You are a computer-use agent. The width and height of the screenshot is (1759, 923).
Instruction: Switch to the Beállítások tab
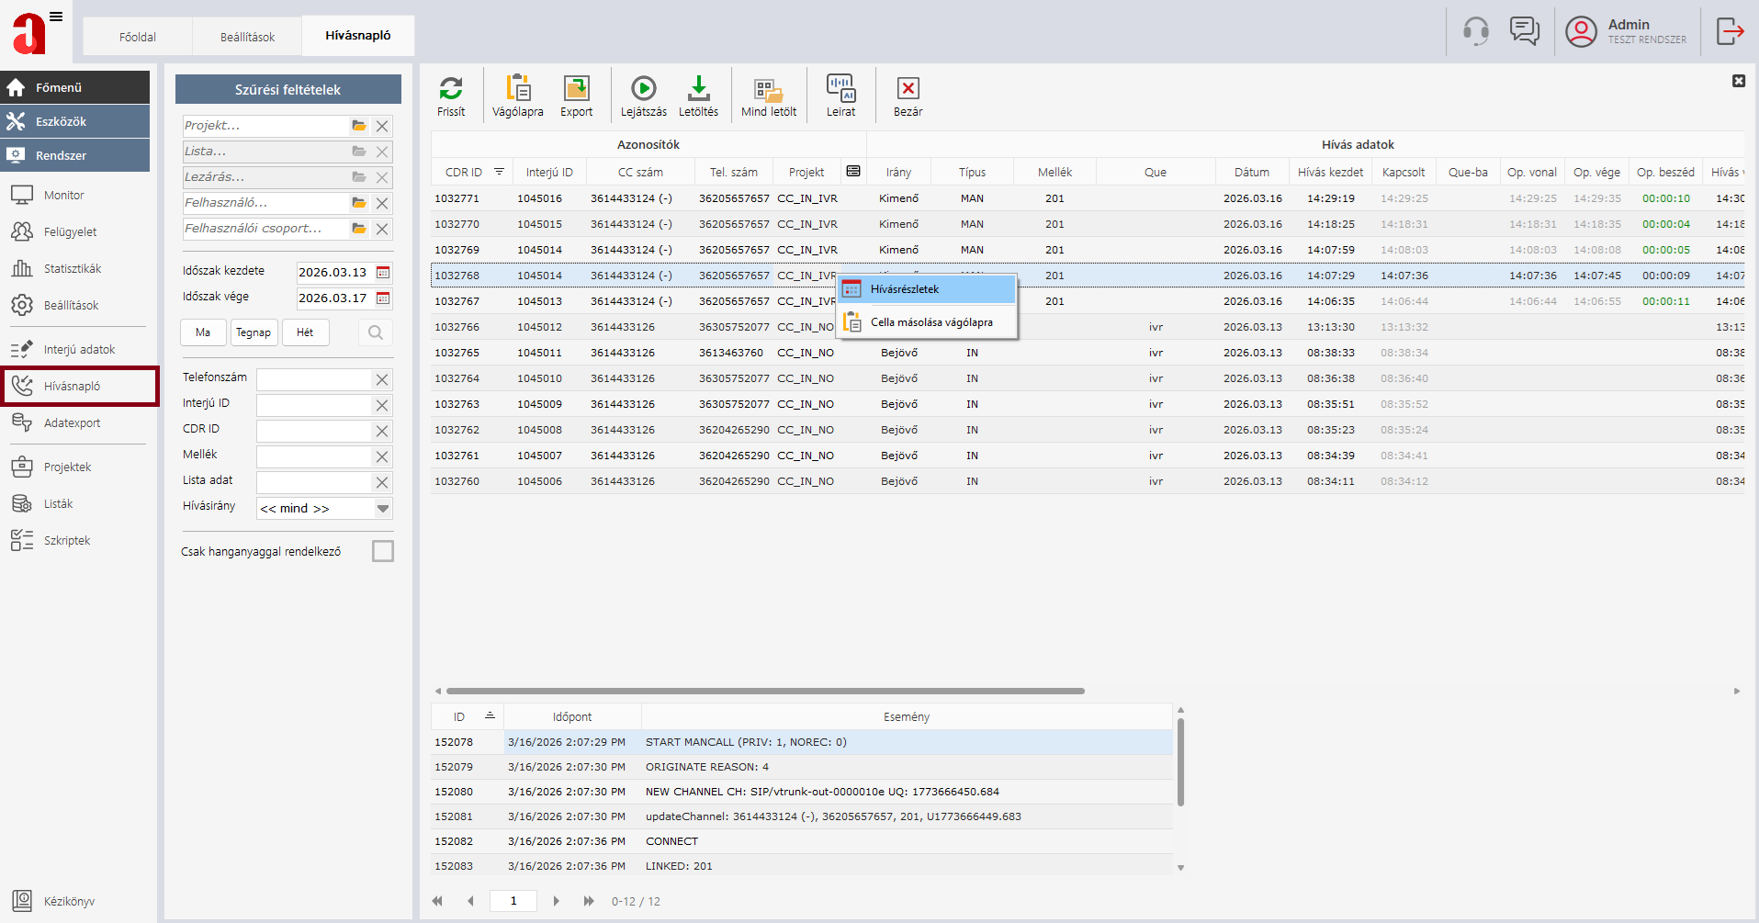(247, 37)
